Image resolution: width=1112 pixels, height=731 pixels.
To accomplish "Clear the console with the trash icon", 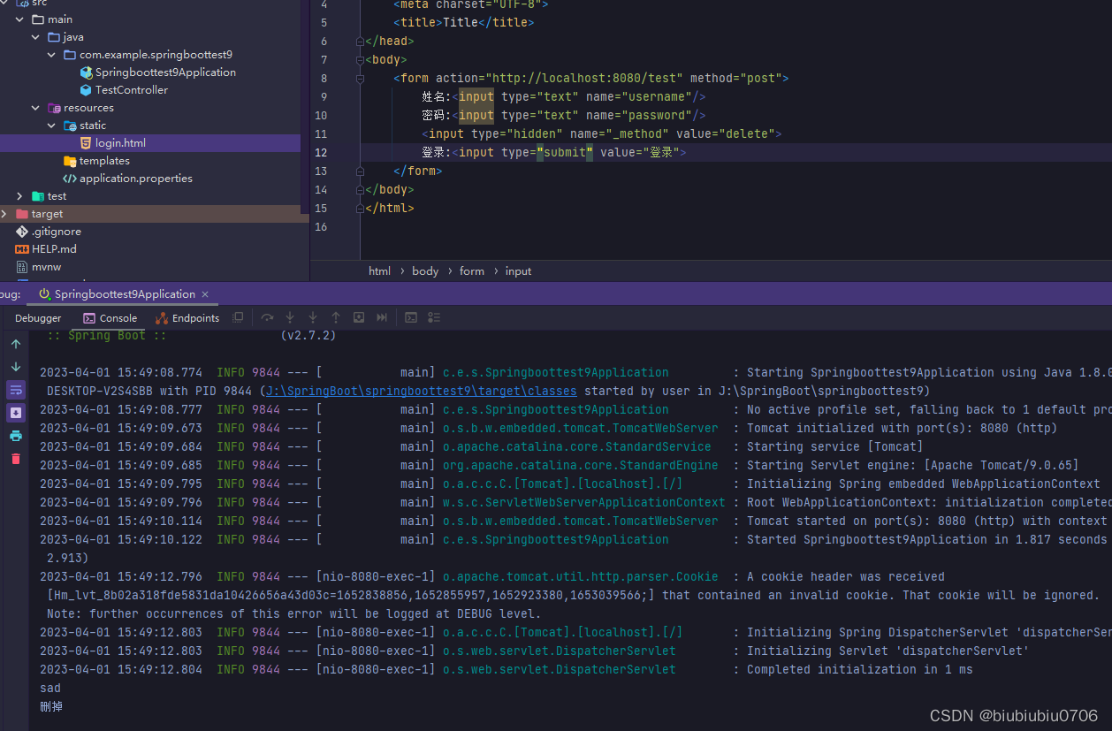I will pos(16,457).
